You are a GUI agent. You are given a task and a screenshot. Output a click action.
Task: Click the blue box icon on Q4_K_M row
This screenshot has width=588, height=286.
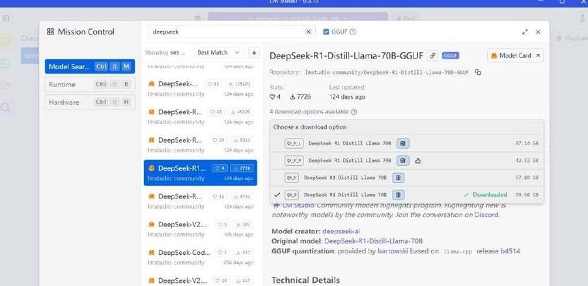pyautogui.click(x=403, y=160)
